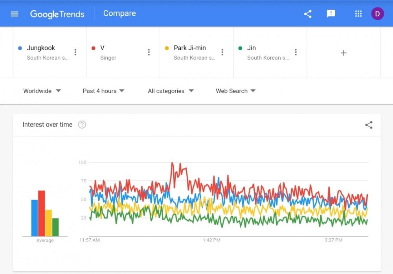Open the account avatar labeled D

tap(377, 14)
